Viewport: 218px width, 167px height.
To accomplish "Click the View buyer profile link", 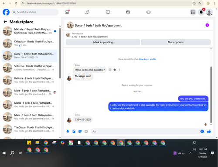I will [x=147, y=59].
